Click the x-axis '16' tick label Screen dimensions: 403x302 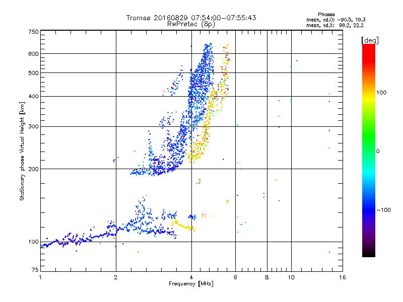tap(343, 277)
